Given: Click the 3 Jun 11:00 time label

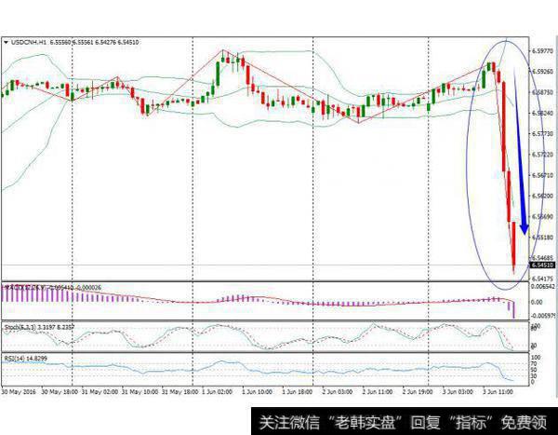Looking at the screenshot, I should click(498, 391).
